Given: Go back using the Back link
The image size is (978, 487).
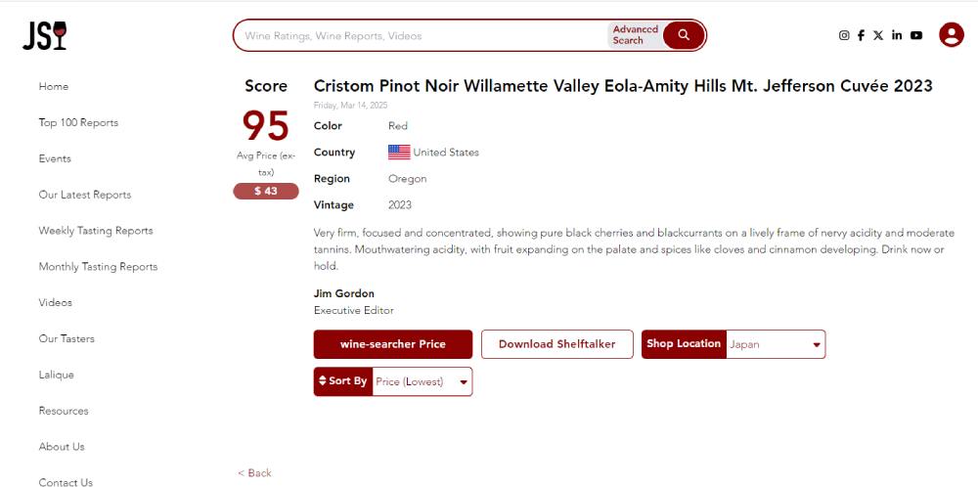Looking at the screenshot, I should tap(254, 472).
